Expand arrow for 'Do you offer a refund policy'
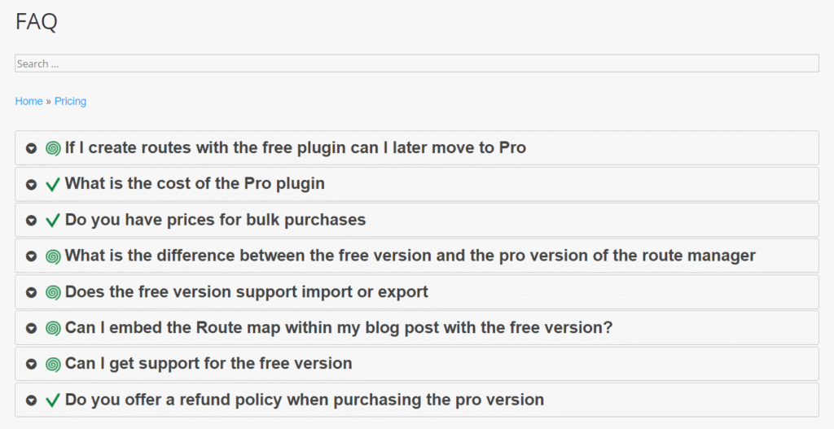Image resolution: width=834 pixels, height=429 pixels. pyautogui.click(x=31, y=401)
